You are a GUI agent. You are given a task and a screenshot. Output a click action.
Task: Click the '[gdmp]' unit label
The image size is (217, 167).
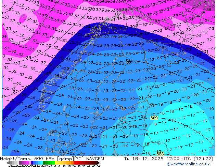click(x=66, y=159)
